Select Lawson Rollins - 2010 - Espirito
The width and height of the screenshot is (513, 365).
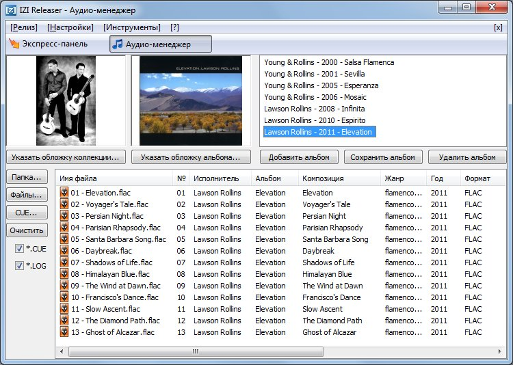315,120
